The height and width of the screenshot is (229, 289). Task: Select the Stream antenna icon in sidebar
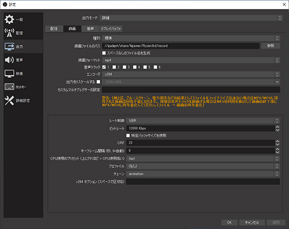click(9, 33)
